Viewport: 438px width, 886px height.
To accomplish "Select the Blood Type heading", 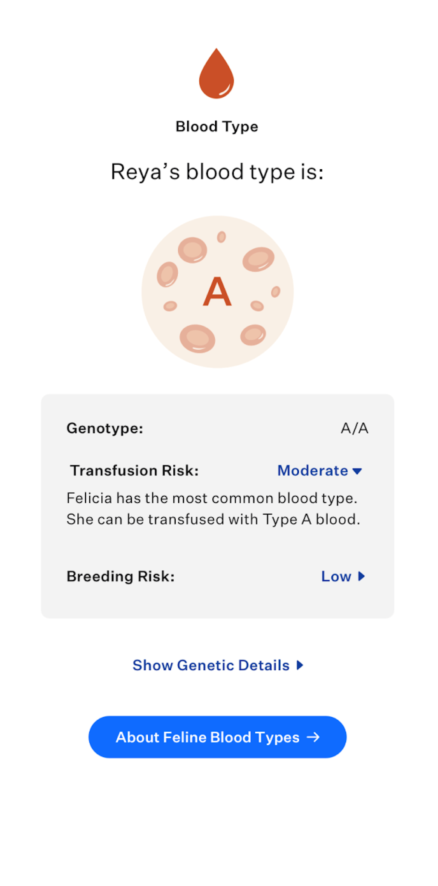I will [x=217, y=126].
